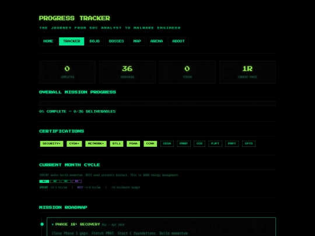Toggle the CCD certification badge
This screenshot has width=315, height=236.
click(x=199, y=144)
